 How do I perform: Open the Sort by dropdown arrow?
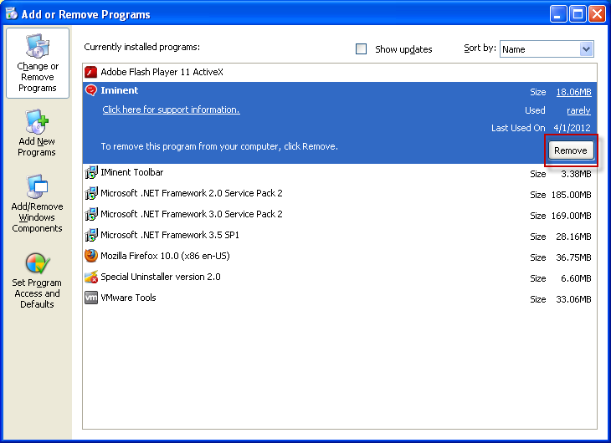click(586, 49)
